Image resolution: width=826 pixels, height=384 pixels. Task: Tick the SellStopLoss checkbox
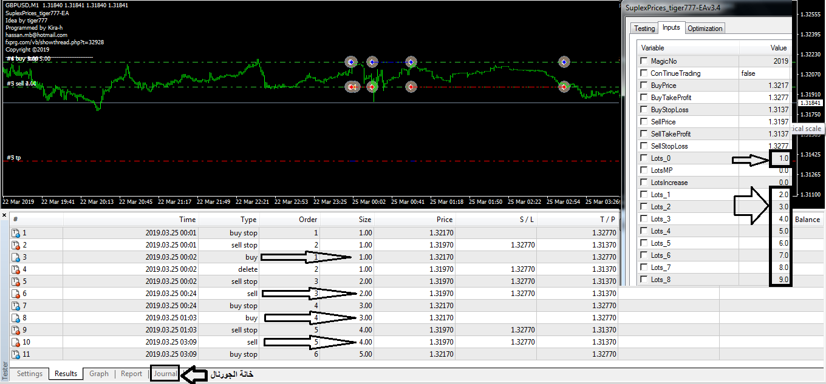tap(644, 146)
